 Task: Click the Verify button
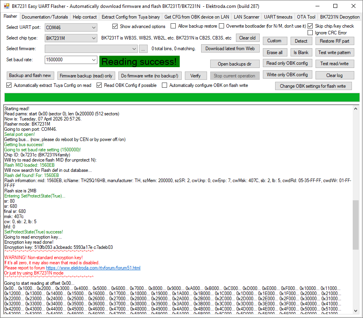(x=196, y=76)
